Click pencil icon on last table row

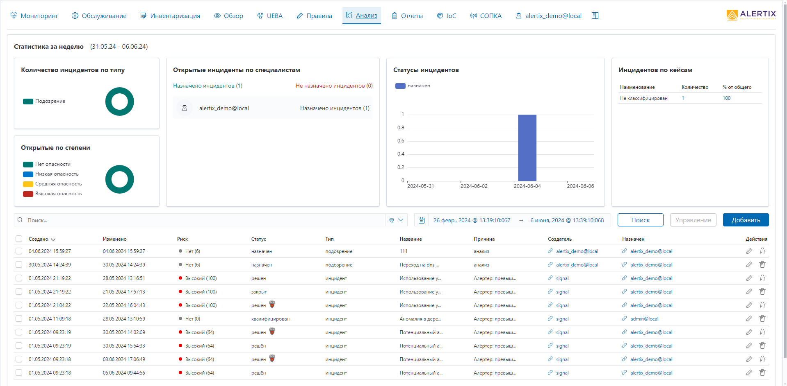(749, 372)
